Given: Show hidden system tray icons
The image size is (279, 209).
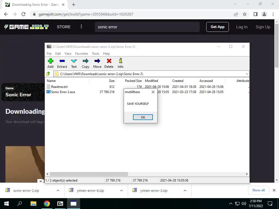Looking at the screenshot, I should pyautogui.click(x=231, y=204).
